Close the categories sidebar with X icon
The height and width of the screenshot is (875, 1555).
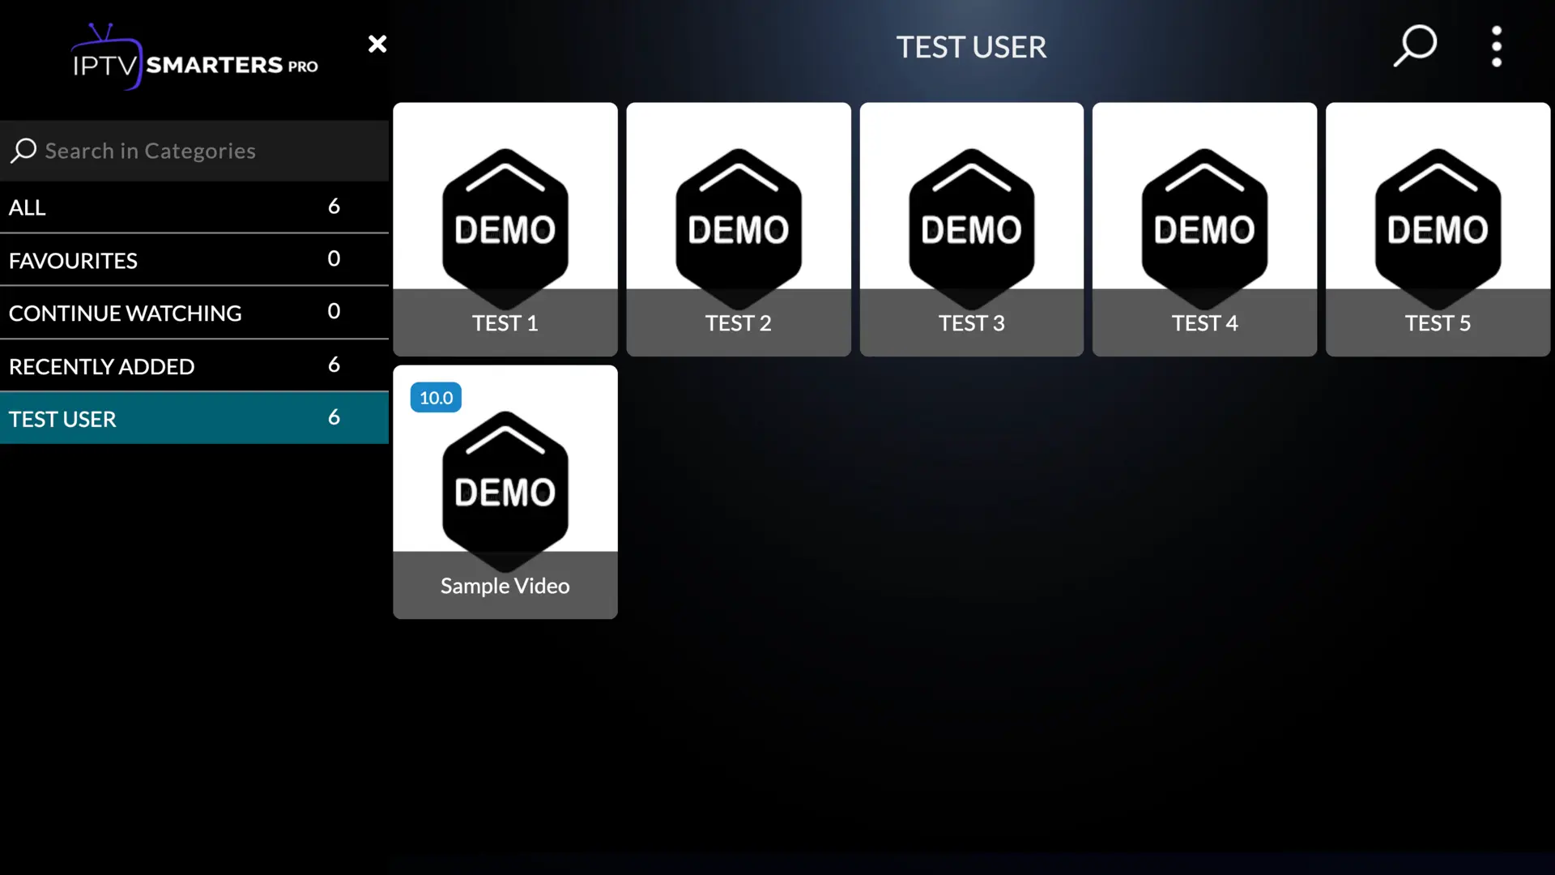pyautogui.click(x=377, y=44)
